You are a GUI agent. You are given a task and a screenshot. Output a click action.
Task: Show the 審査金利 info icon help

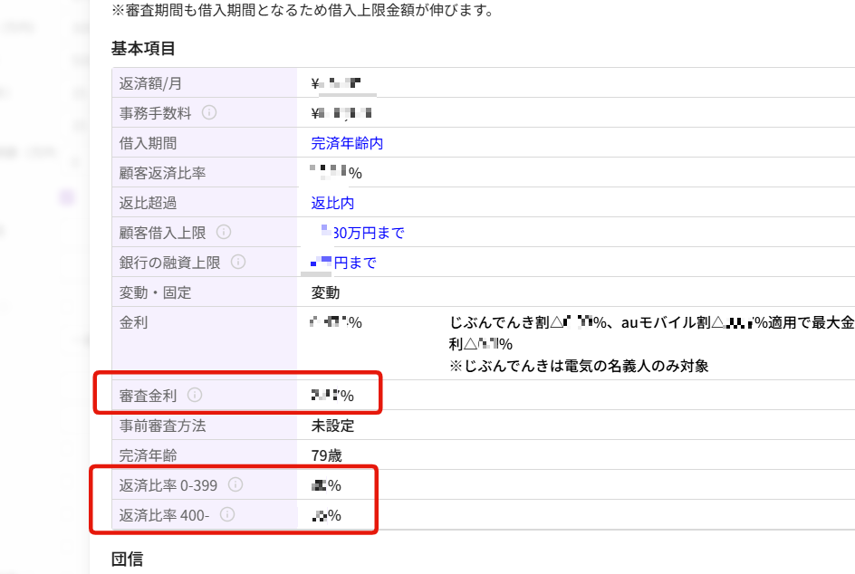tap(195, 396)
